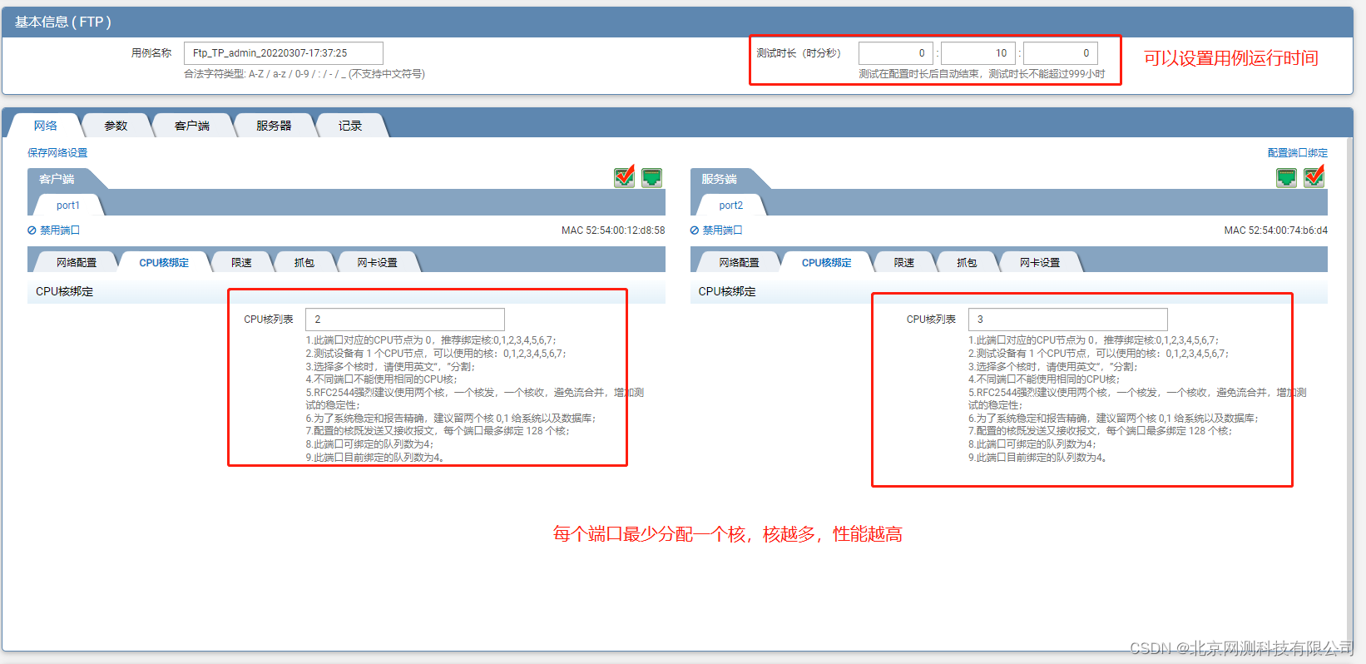The height and width of the screenshot is (664, 1366).
Task: Click the plain green port icon in 客户端 panel
Action: pos(652,177)
